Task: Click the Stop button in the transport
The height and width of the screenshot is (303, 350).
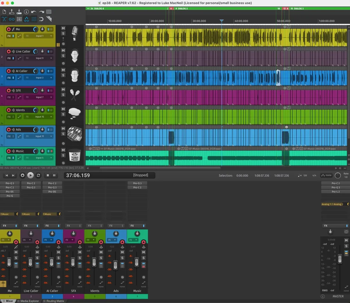Action: (48, 175)
